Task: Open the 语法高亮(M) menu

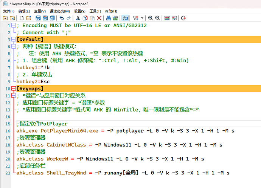Action: (x=60, y=11)
